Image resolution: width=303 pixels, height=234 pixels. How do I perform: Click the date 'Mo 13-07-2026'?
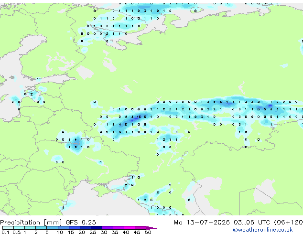click(202, 223)
